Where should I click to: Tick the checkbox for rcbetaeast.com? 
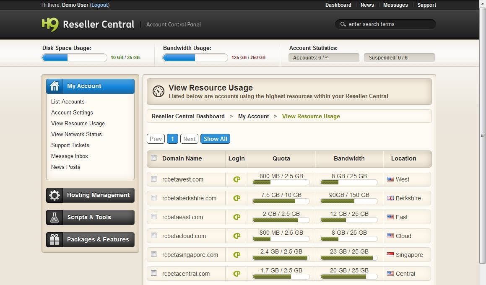(154, 217)
